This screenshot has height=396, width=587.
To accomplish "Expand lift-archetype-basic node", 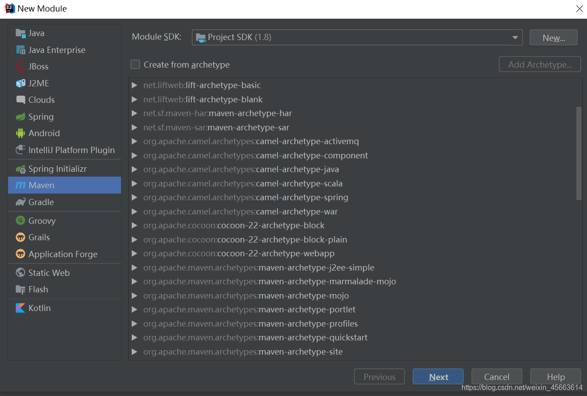I will click(x=135, y=85).
